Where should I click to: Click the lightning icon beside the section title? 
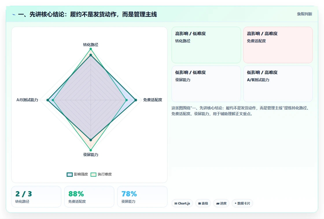coord(14,15)
